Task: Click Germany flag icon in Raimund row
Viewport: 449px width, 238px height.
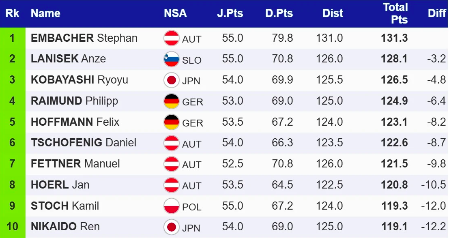Action: [x=171, y=101]
